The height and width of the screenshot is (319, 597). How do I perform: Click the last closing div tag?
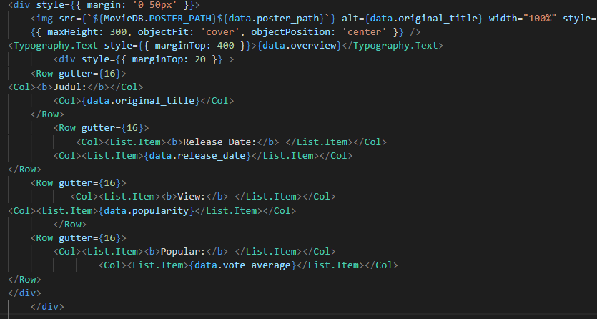tap(47, 306)
